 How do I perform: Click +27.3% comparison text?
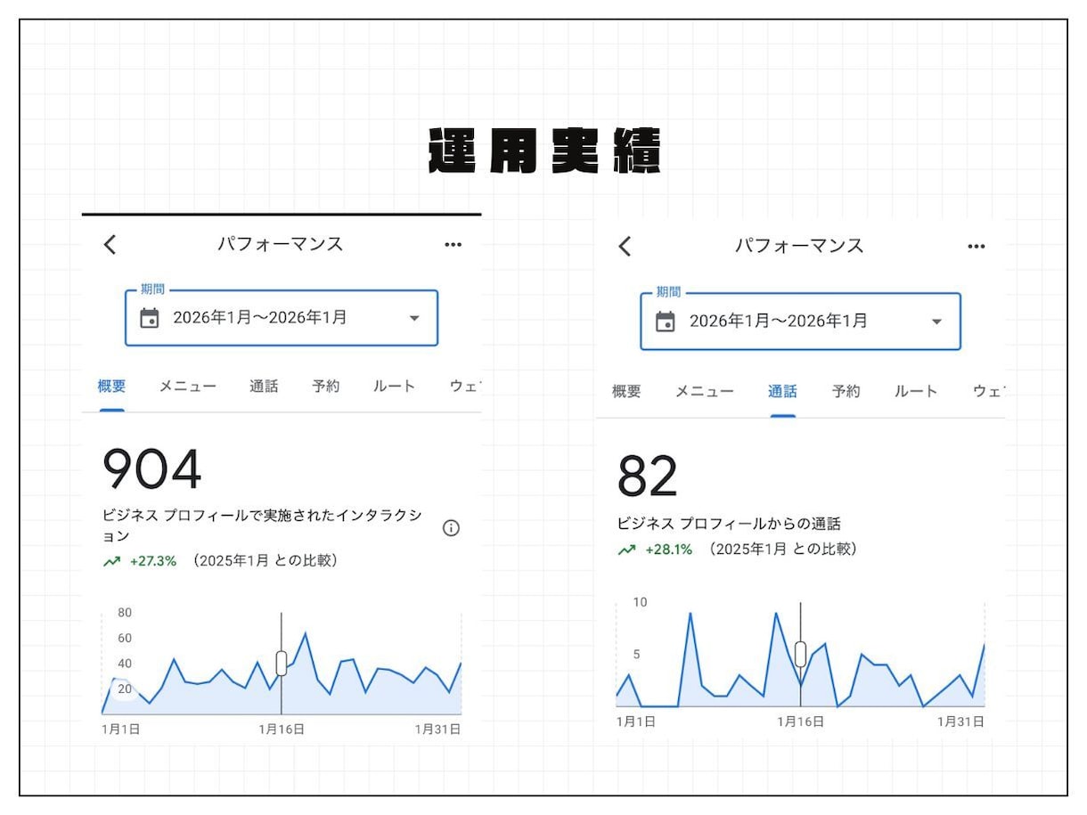153,561
